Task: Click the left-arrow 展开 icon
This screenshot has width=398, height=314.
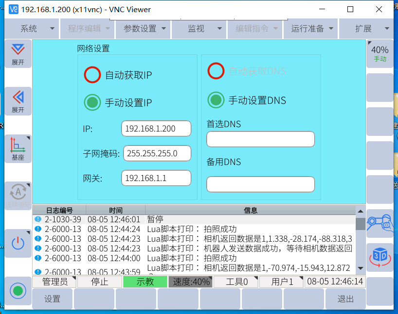Action: (18, 101)
